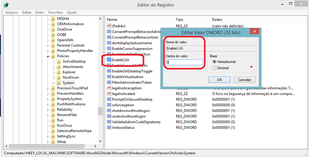Close the Editar Valor DWORD dialog
The width and height of the screenshot is (309, 157).
coord(254,31)
